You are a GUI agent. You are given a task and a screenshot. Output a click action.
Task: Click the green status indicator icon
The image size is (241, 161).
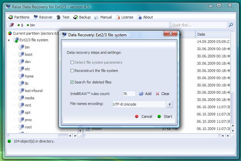[9, 141]
